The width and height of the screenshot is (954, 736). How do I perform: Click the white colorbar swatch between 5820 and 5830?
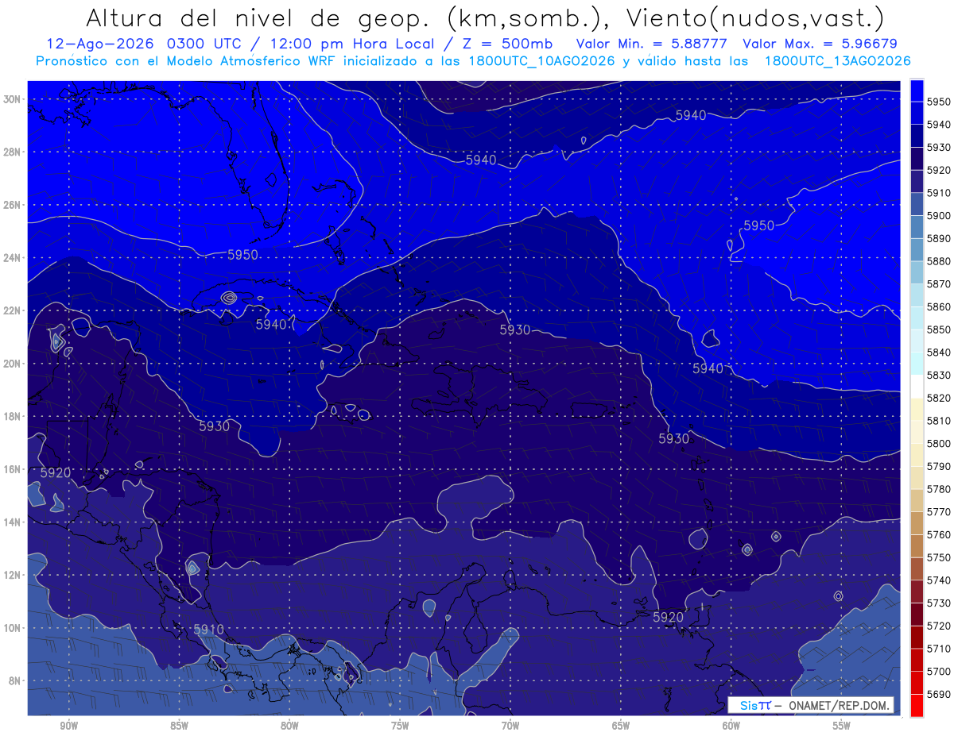[x=917, y=386]
